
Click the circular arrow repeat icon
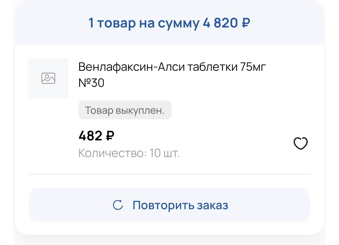118,205
